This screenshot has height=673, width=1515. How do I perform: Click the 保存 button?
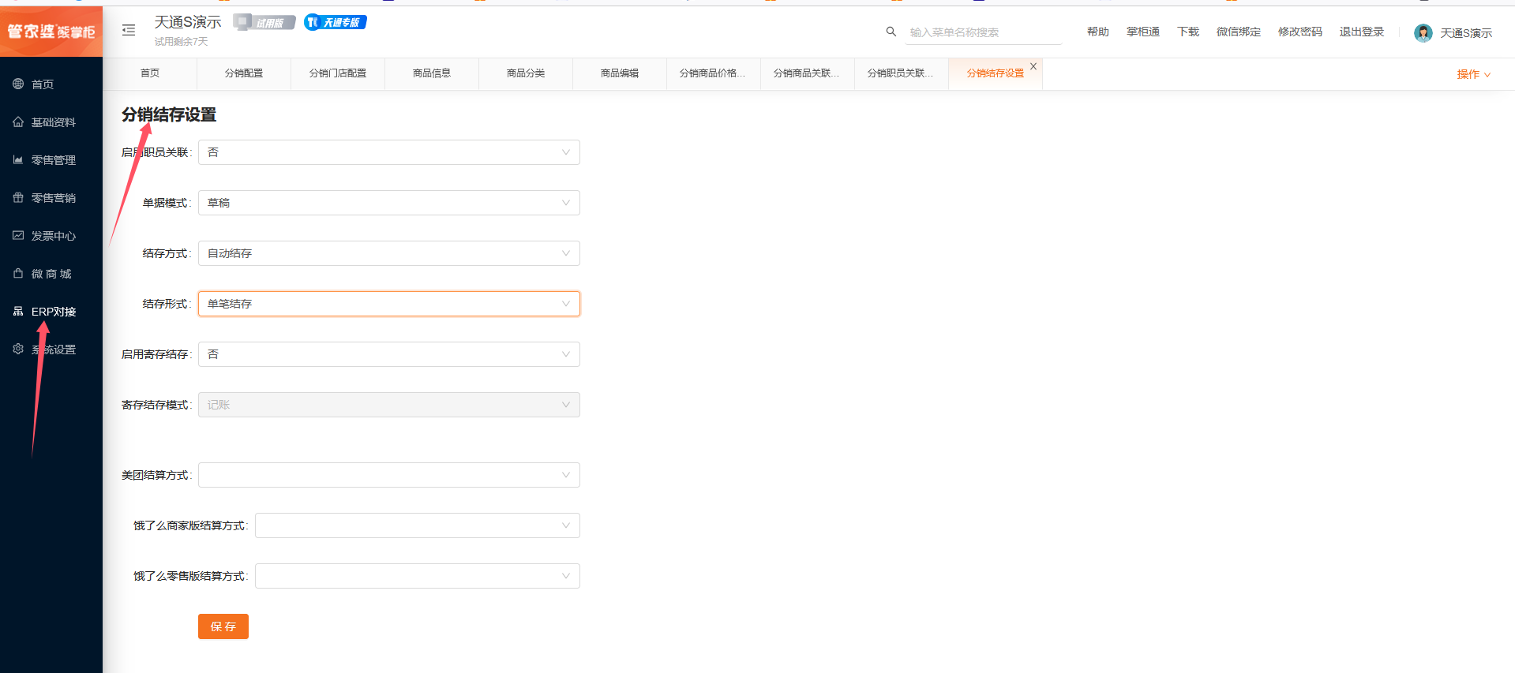tap(223, 626)
